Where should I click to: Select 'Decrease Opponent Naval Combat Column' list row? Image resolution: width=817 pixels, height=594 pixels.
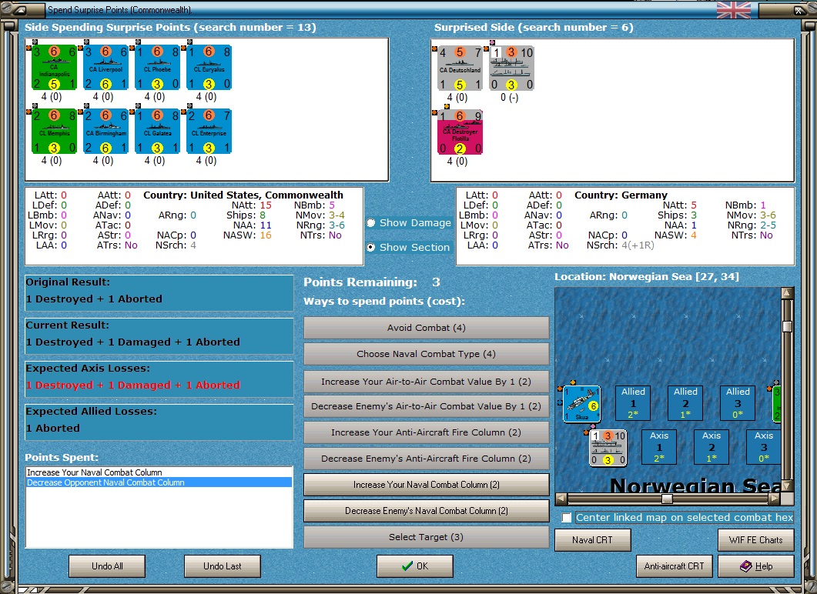point(159,482)
